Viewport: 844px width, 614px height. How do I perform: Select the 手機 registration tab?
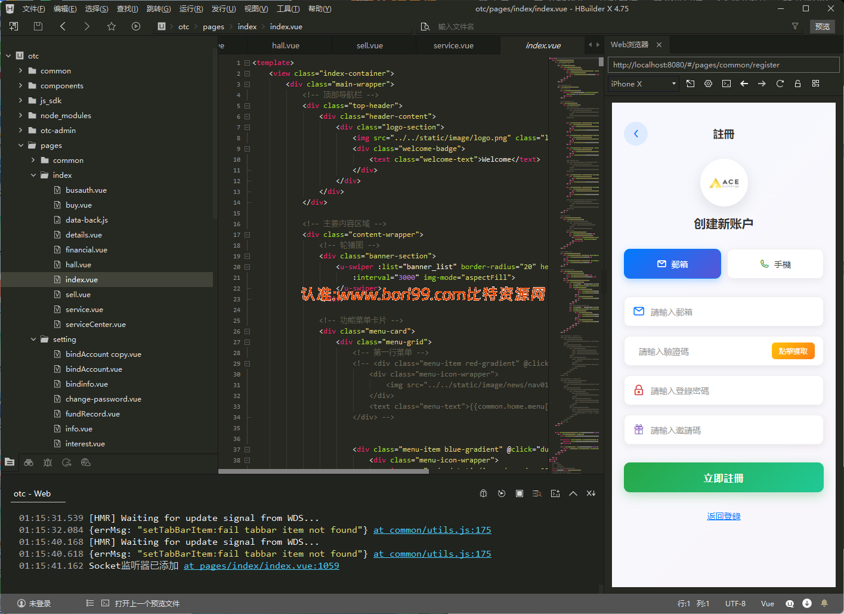[x=775, y=264]
